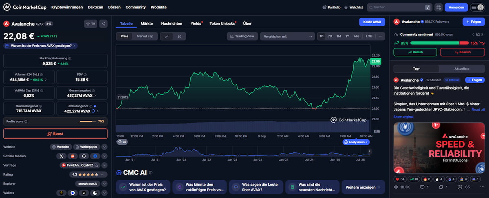Vote Bearish on community sentiment
Screen dimensions: 489x198
[463, 52]
